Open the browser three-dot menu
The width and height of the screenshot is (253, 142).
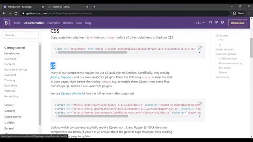249,13
